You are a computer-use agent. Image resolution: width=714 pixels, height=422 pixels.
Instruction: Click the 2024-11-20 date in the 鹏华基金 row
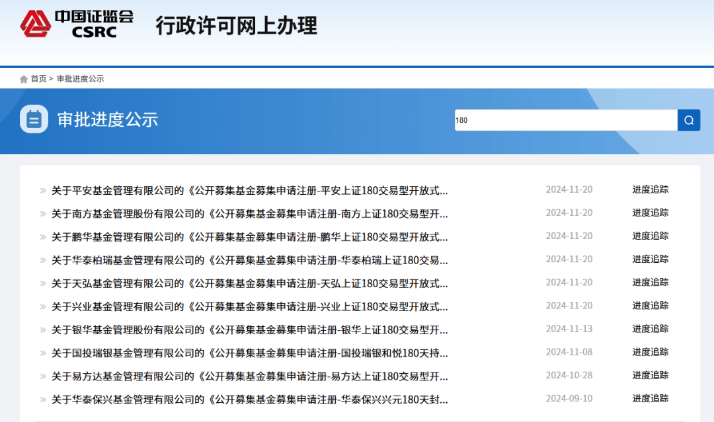click(569, 236)
